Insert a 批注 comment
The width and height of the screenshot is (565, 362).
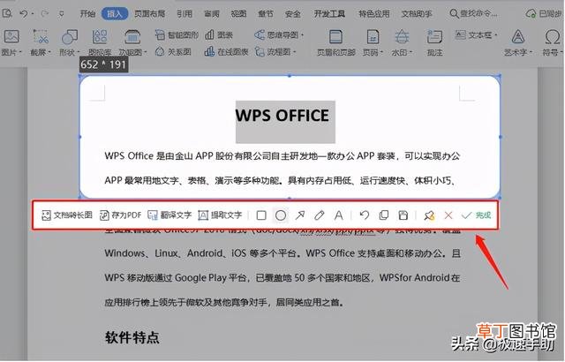point(434,43)
